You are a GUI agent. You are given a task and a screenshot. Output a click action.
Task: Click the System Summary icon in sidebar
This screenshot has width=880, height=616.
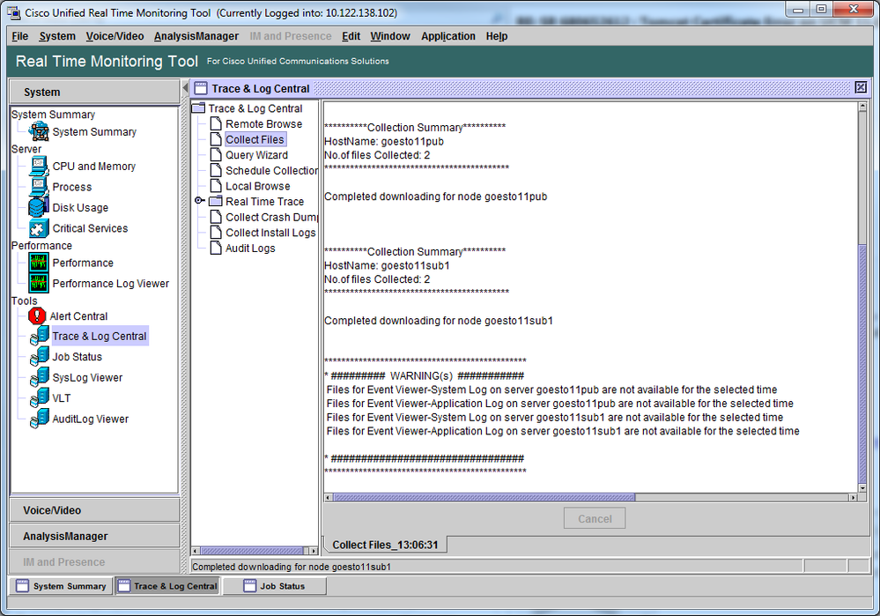click(40, 131)
